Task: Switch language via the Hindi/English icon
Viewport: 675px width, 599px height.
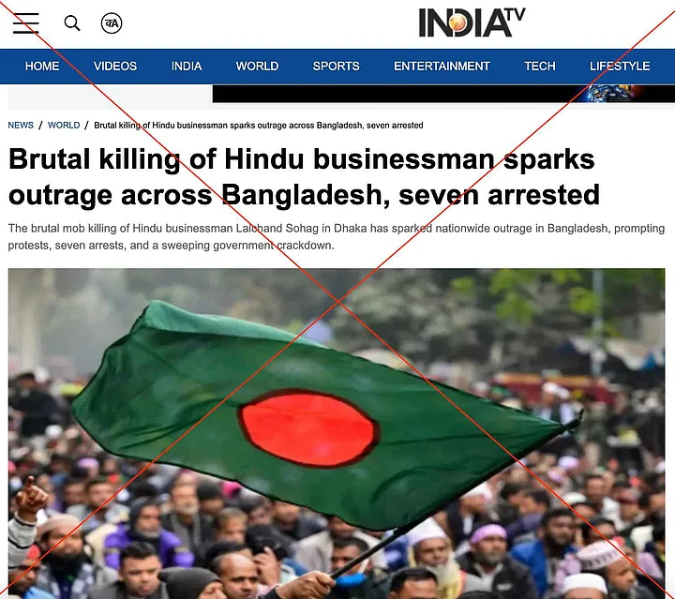Action: tap(112, 23)
